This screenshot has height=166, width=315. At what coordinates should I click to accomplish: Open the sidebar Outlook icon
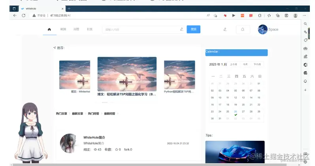point(306,73)
